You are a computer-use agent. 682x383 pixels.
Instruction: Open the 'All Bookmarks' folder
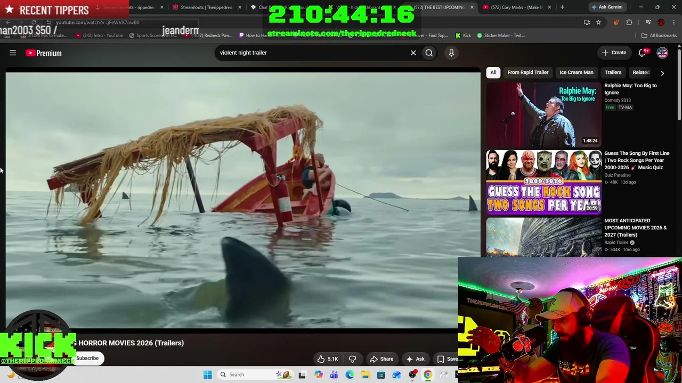click(659, 36)
